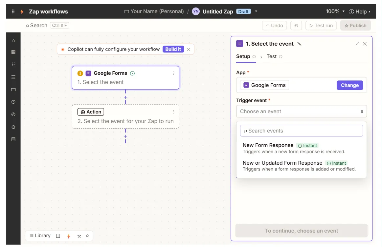Open the Help menu

pyautogui.click(x=360, y=11)
